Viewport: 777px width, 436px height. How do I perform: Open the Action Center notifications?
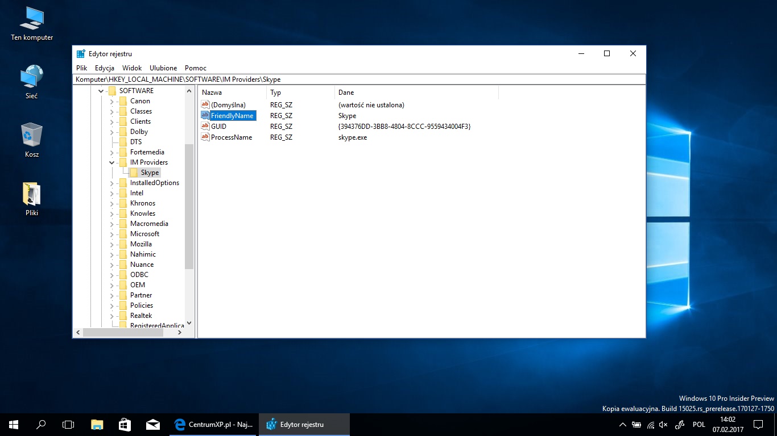coord(758,425)
